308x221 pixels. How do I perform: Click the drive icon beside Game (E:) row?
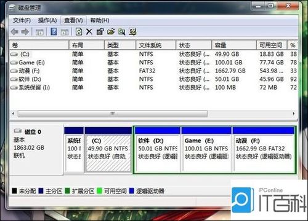point(14,63)
